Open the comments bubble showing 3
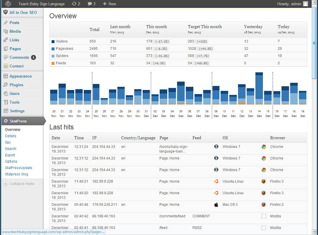The image size is (318, 235). pyautogui.click(x=92, y=4)
